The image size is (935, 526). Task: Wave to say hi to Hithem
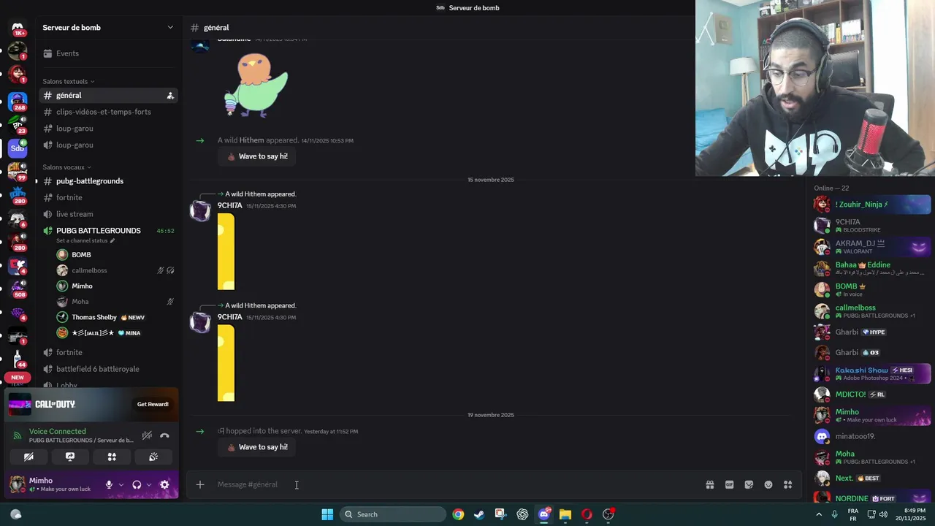click(x=256, y=156)
